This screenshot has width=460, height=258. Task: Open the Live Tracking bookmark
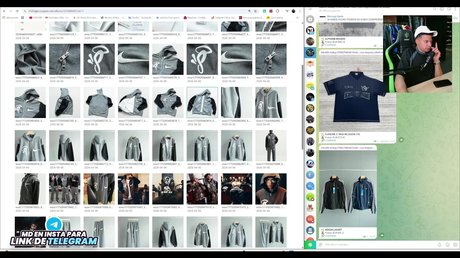[275, 18]
